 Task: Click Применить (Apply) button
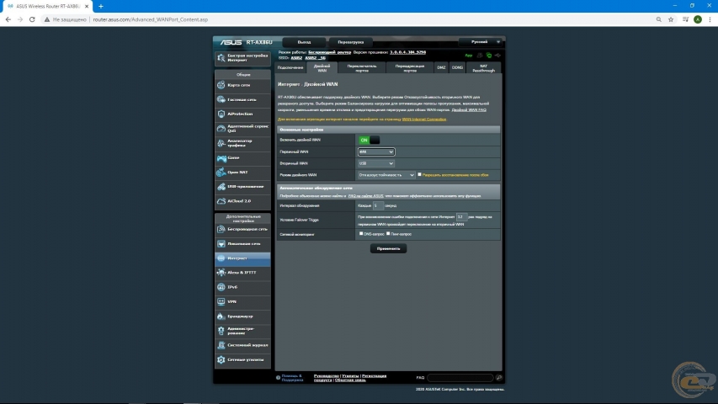coord(388,249)
